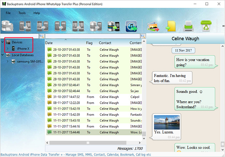Viewport: 225px width, 157px height.
Task: Click horizontal scrollbar left arrow
Action: 47,143
